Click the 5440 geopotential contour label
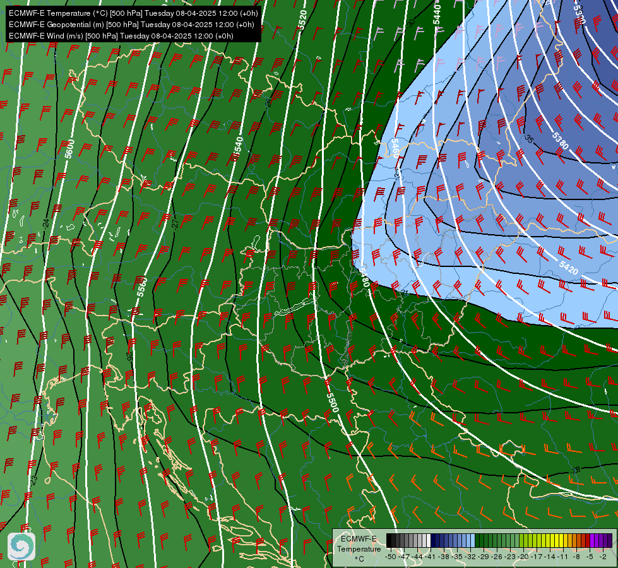 437,14
